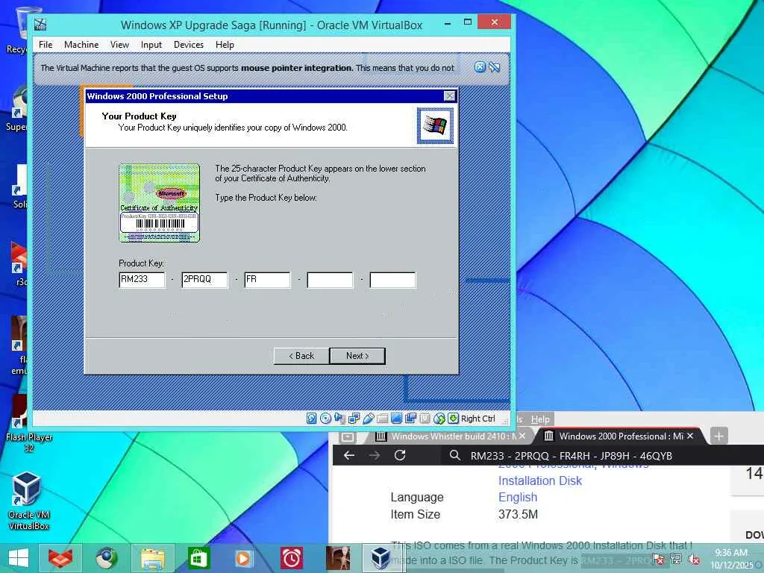Click the muted volume icon in system tray

pyautogui.click(x=695, y=559)
